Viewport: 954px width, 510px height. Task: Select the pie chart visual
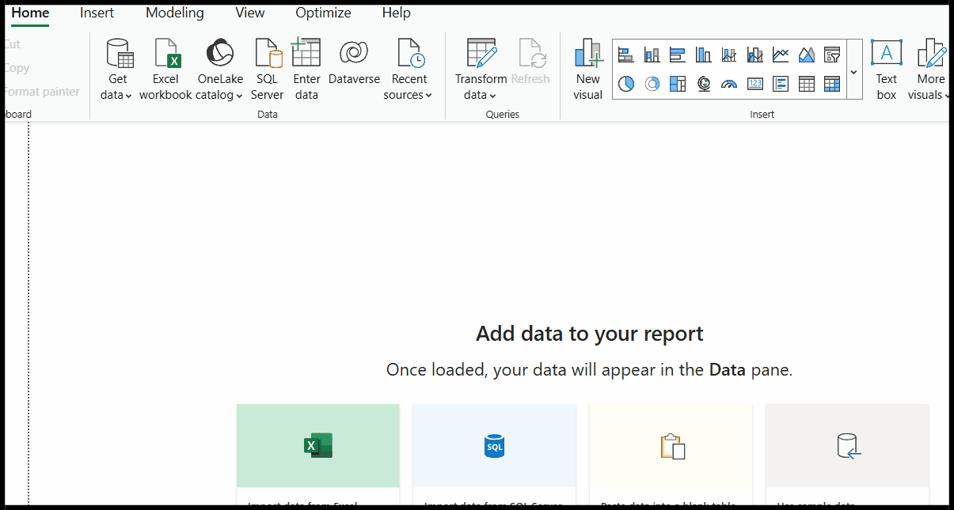[x=626, y=83]
